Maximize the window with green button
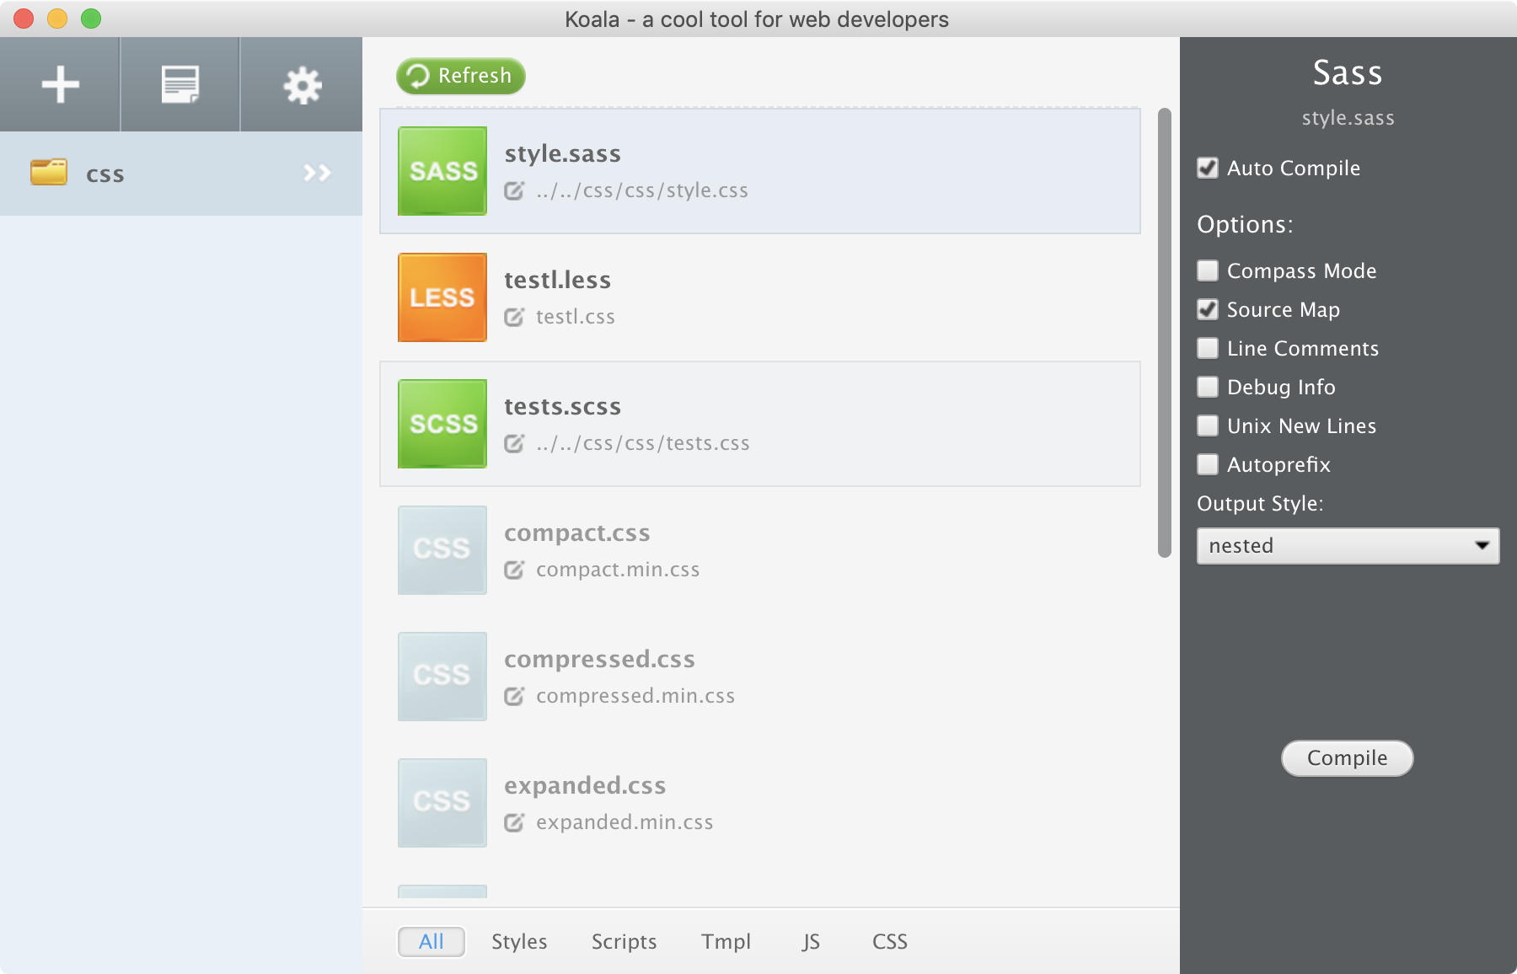This screenshot has height=974, width=1517. pyautogui.click(x=91, y=19)
